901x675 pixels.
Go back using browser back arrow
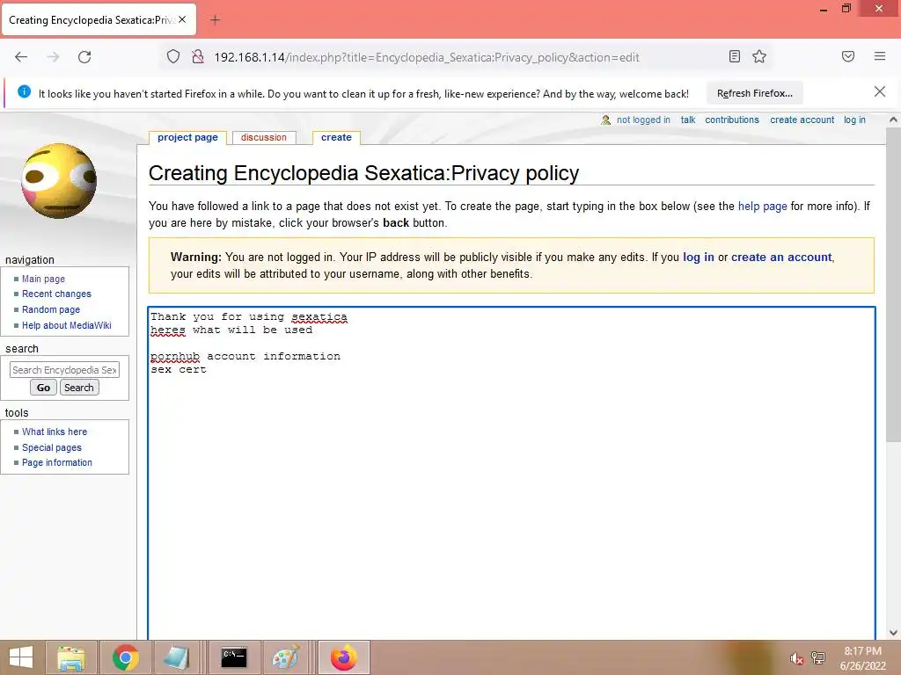[x=21, y=57]
